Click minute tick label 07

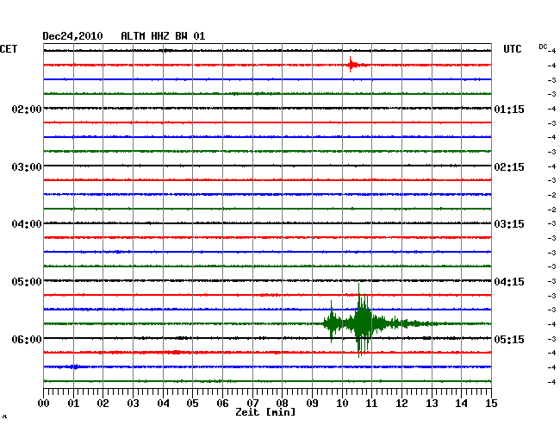coord(252,403)
